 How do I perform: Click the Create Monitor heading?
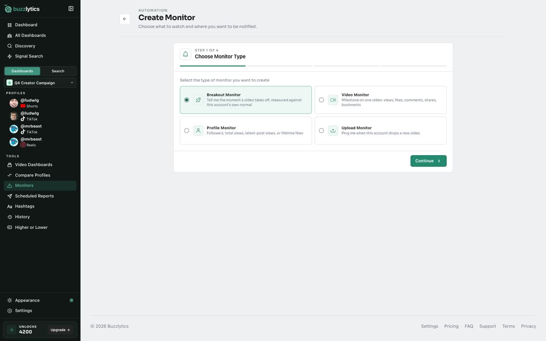click(167, 17)
